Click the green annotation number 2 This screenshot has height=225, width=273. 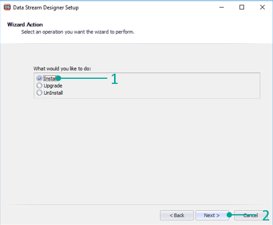click(266, 215)
